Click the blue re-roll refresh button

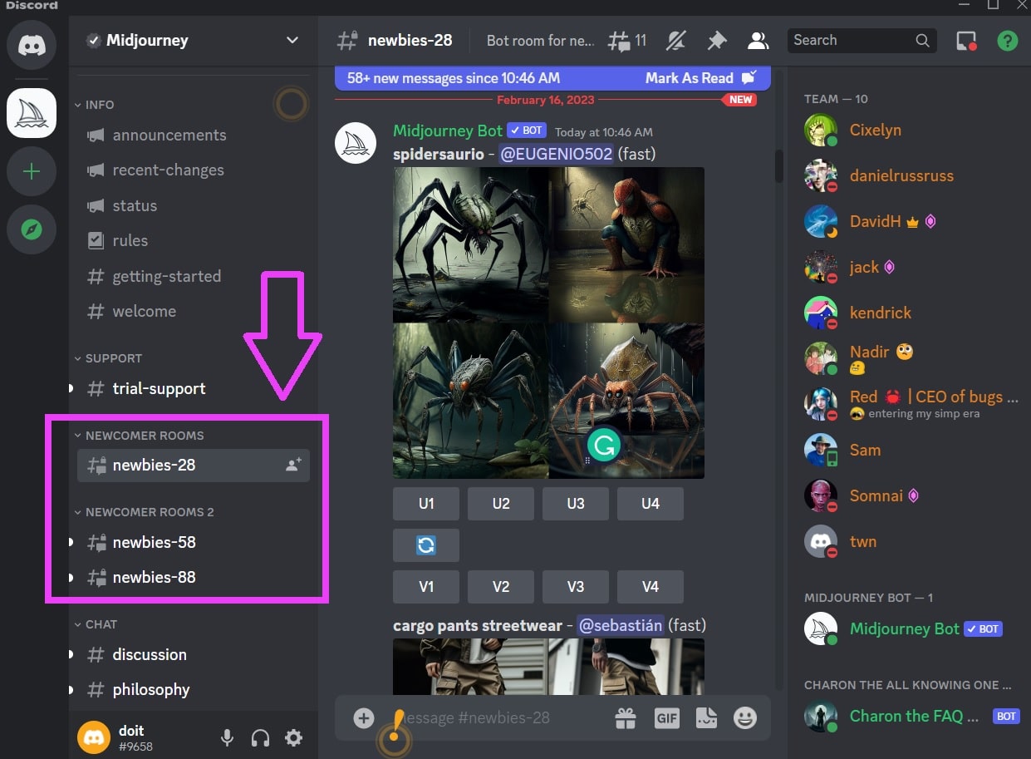tap(426, 545)
